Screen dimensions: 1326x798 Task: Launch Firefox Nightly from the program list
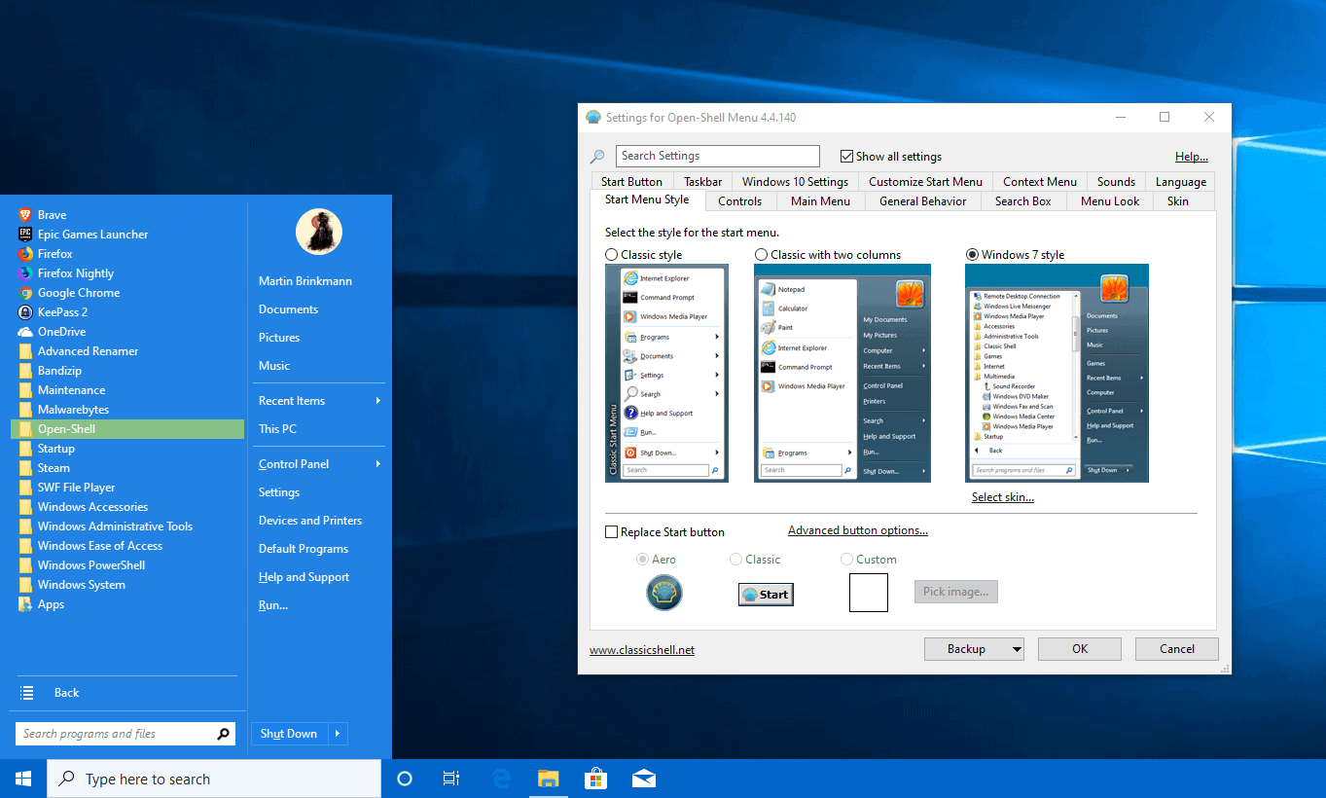[x=75, y=273]
